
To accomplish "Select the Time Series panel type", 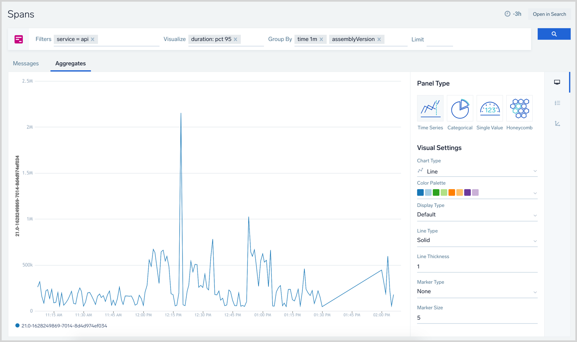I will click(430, 109).
